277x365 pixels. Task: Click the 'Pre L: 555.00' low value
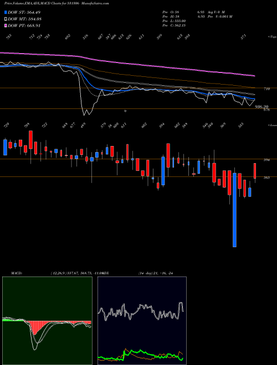pos(174,21)
